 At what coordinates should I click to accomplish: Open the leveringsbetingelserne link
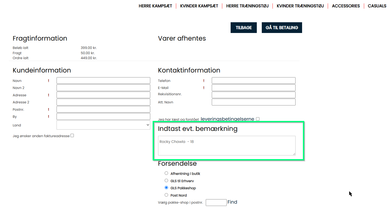pos(227,119)
